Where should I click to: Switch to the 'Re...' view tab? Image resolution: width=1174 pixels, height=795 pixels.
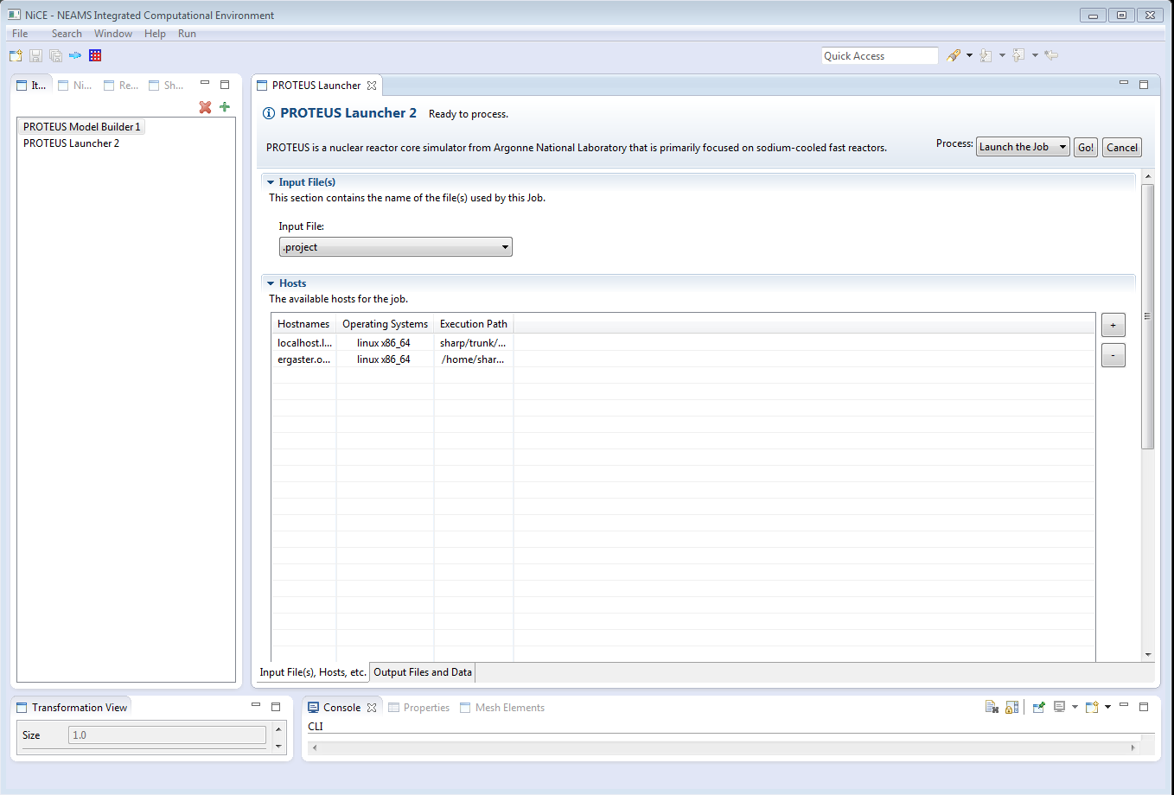click(x=121, y=86)
